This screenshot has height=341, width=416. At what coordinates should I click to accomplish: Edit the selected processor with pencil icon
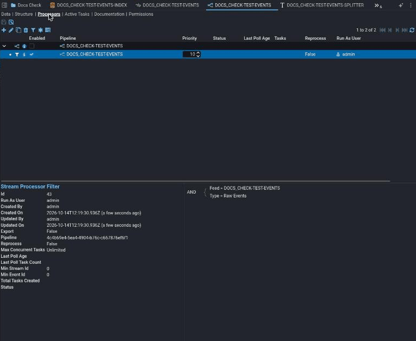[11, 30]
